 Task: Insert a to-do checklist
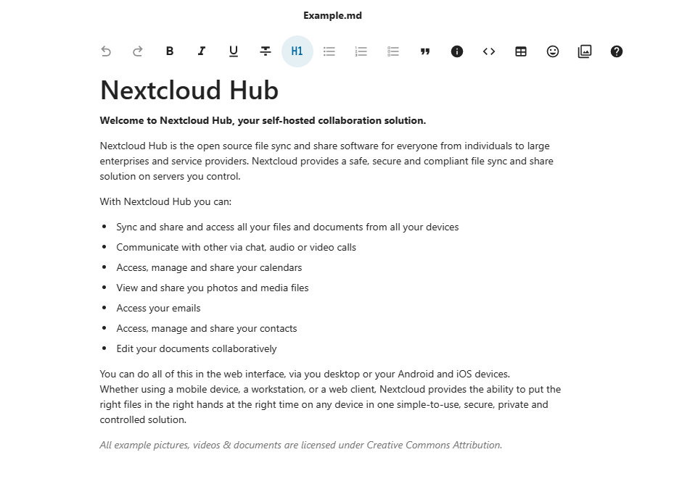click(x=393, y=51)
